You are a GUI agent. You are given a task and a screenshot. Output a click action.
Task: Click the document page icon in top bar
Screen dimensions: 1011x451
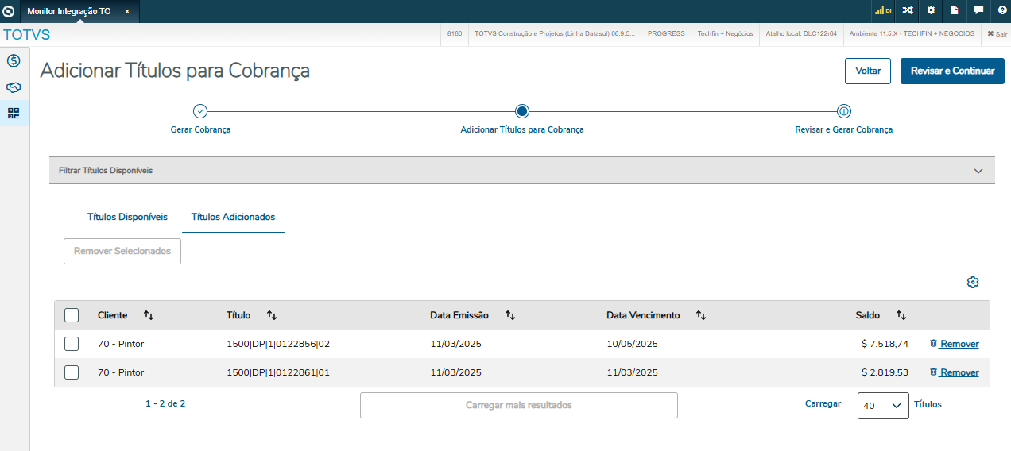point(955,11)
